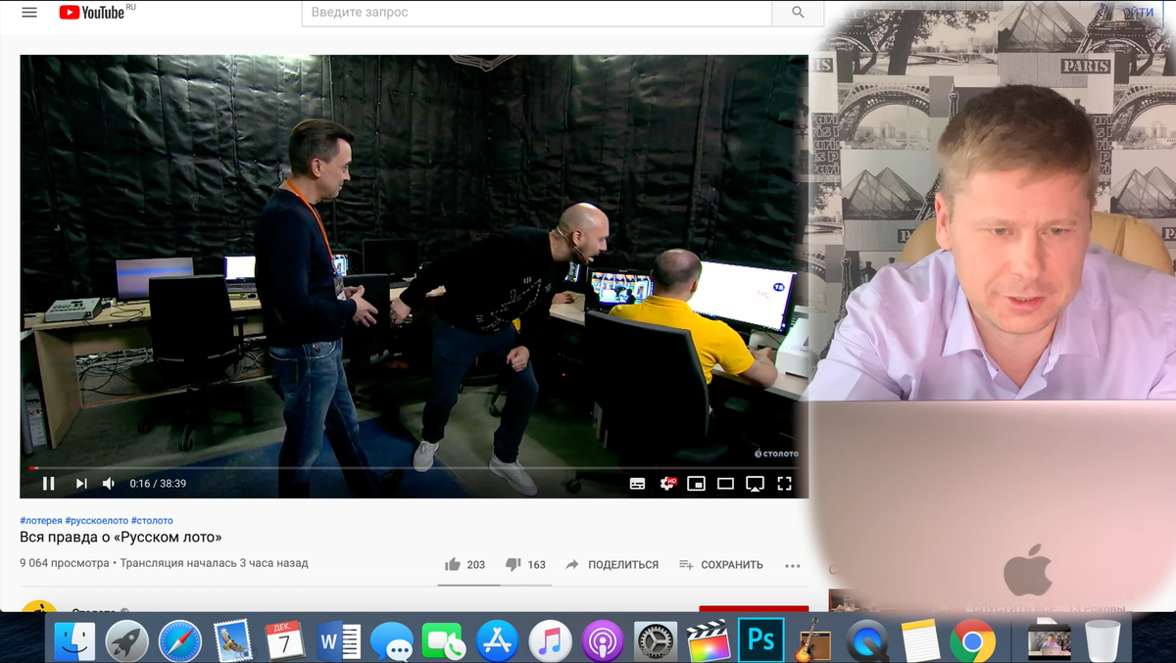Screen dimensions: 1176x663
Task: Click the 0:16 / 38:39 time display
Action: click(159, 483)
